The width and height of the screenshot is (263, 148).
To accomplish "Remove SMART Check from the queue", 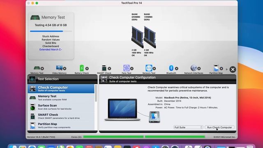I will tap(109, 69).
